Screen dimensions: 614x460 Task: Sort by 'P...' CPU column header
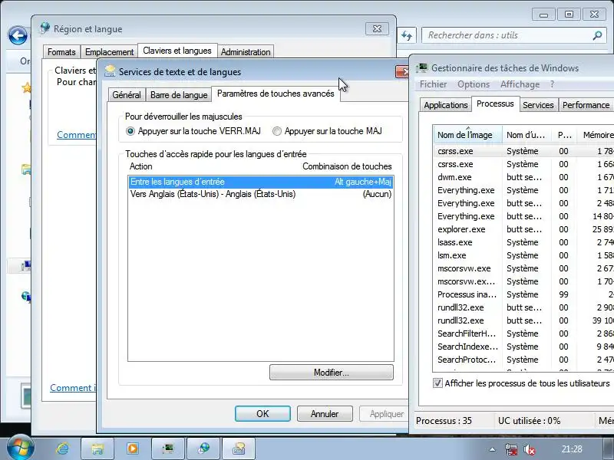(x=564, y=135)
